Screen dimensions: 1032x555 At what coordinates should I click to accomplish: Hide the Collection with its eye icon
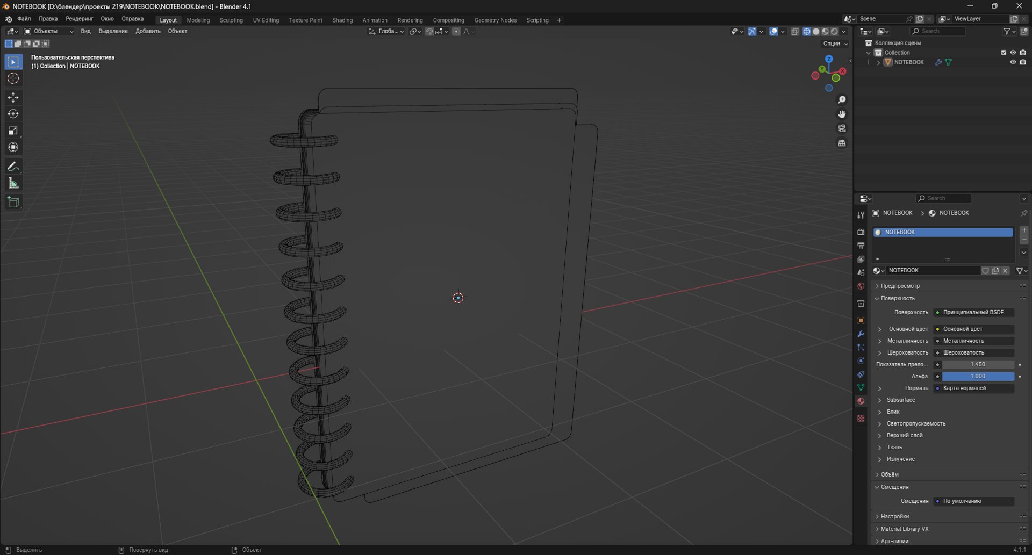click(x=1013, y=53)
